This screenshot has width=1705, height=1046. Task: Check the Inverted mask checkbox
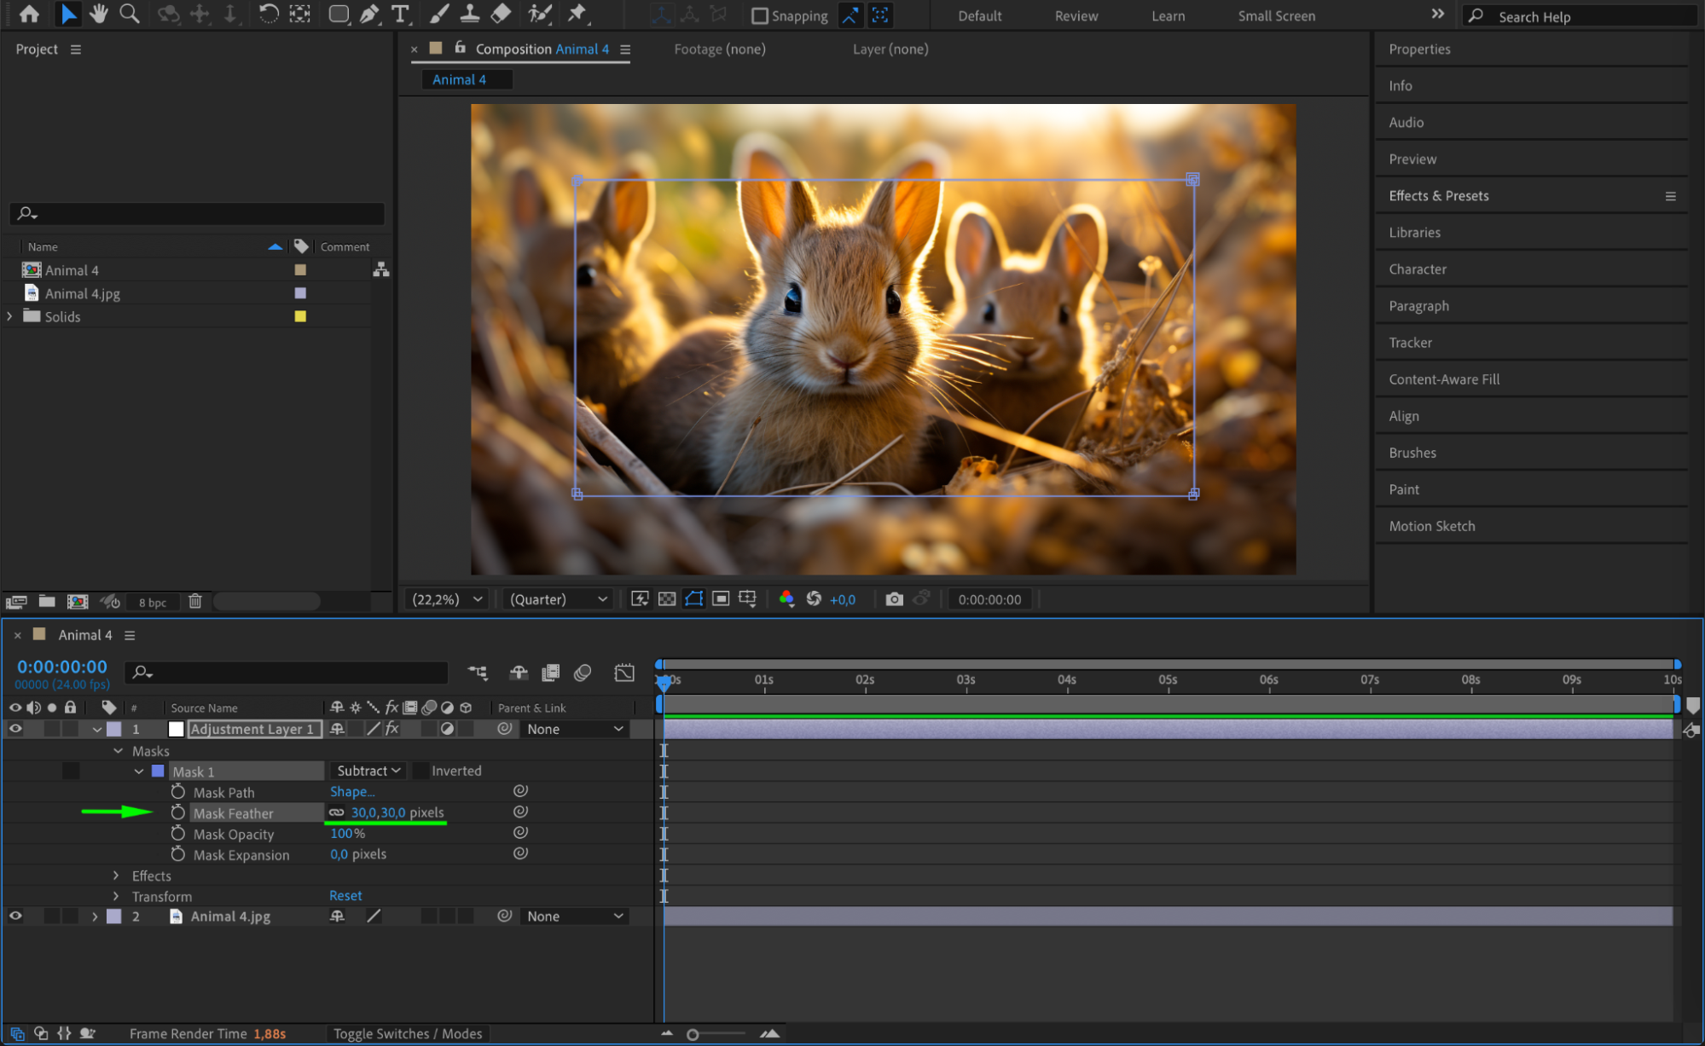(421, 771)
